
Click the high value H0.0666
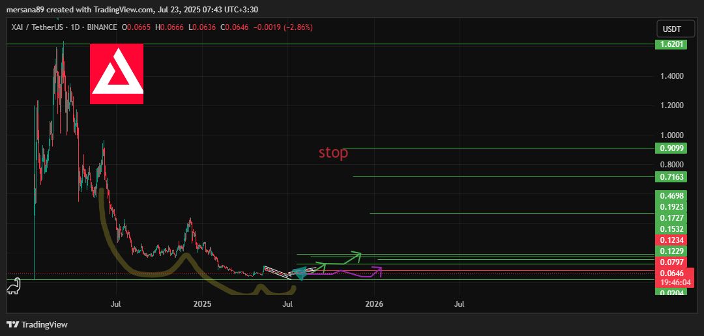pos(169,27)
